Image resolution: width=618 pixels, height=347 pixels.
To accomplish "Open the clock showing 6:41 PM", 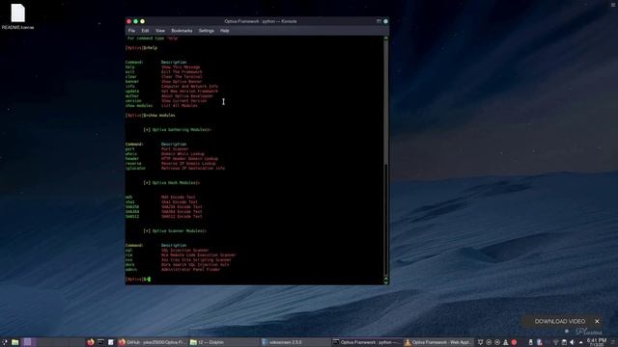I will [597, 342].
